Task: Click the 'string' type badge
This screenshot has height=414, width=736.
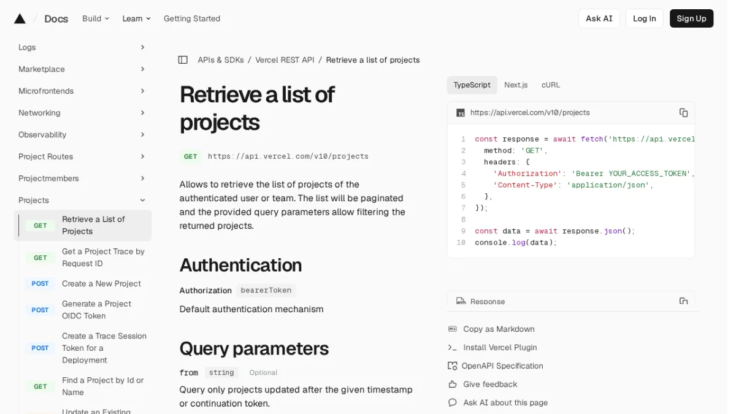Action: tap(221, 372)
